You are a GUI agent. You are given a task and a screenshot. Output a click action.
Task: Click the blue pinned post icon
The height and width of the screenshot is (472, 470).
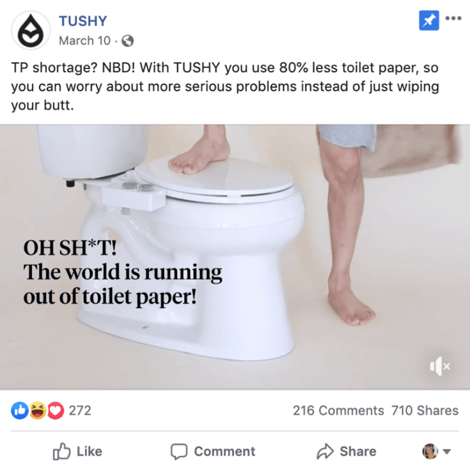(429, 21)
